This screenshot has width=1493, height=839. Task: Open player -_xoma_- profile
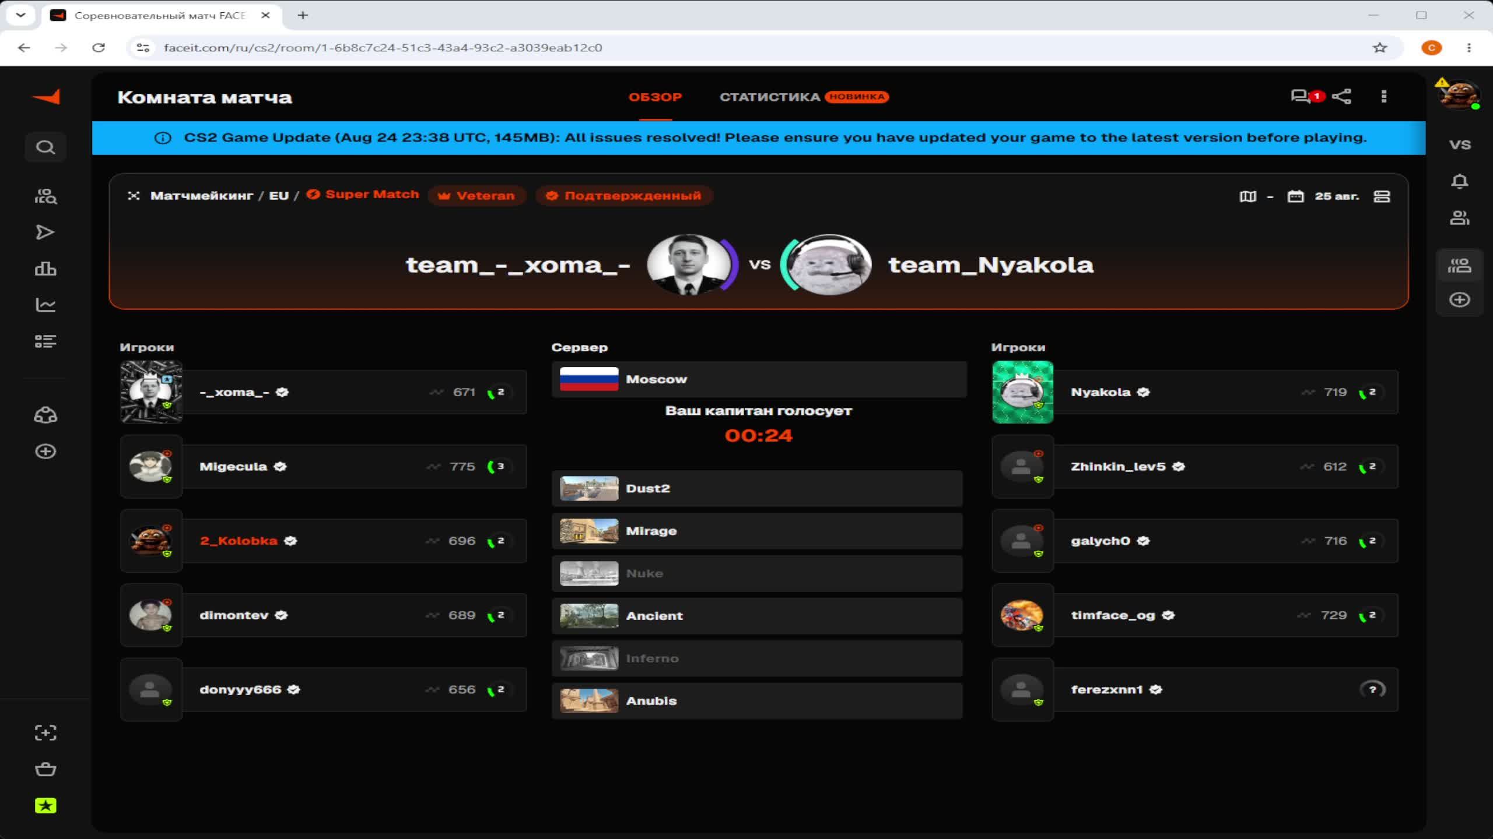(324, 392)
